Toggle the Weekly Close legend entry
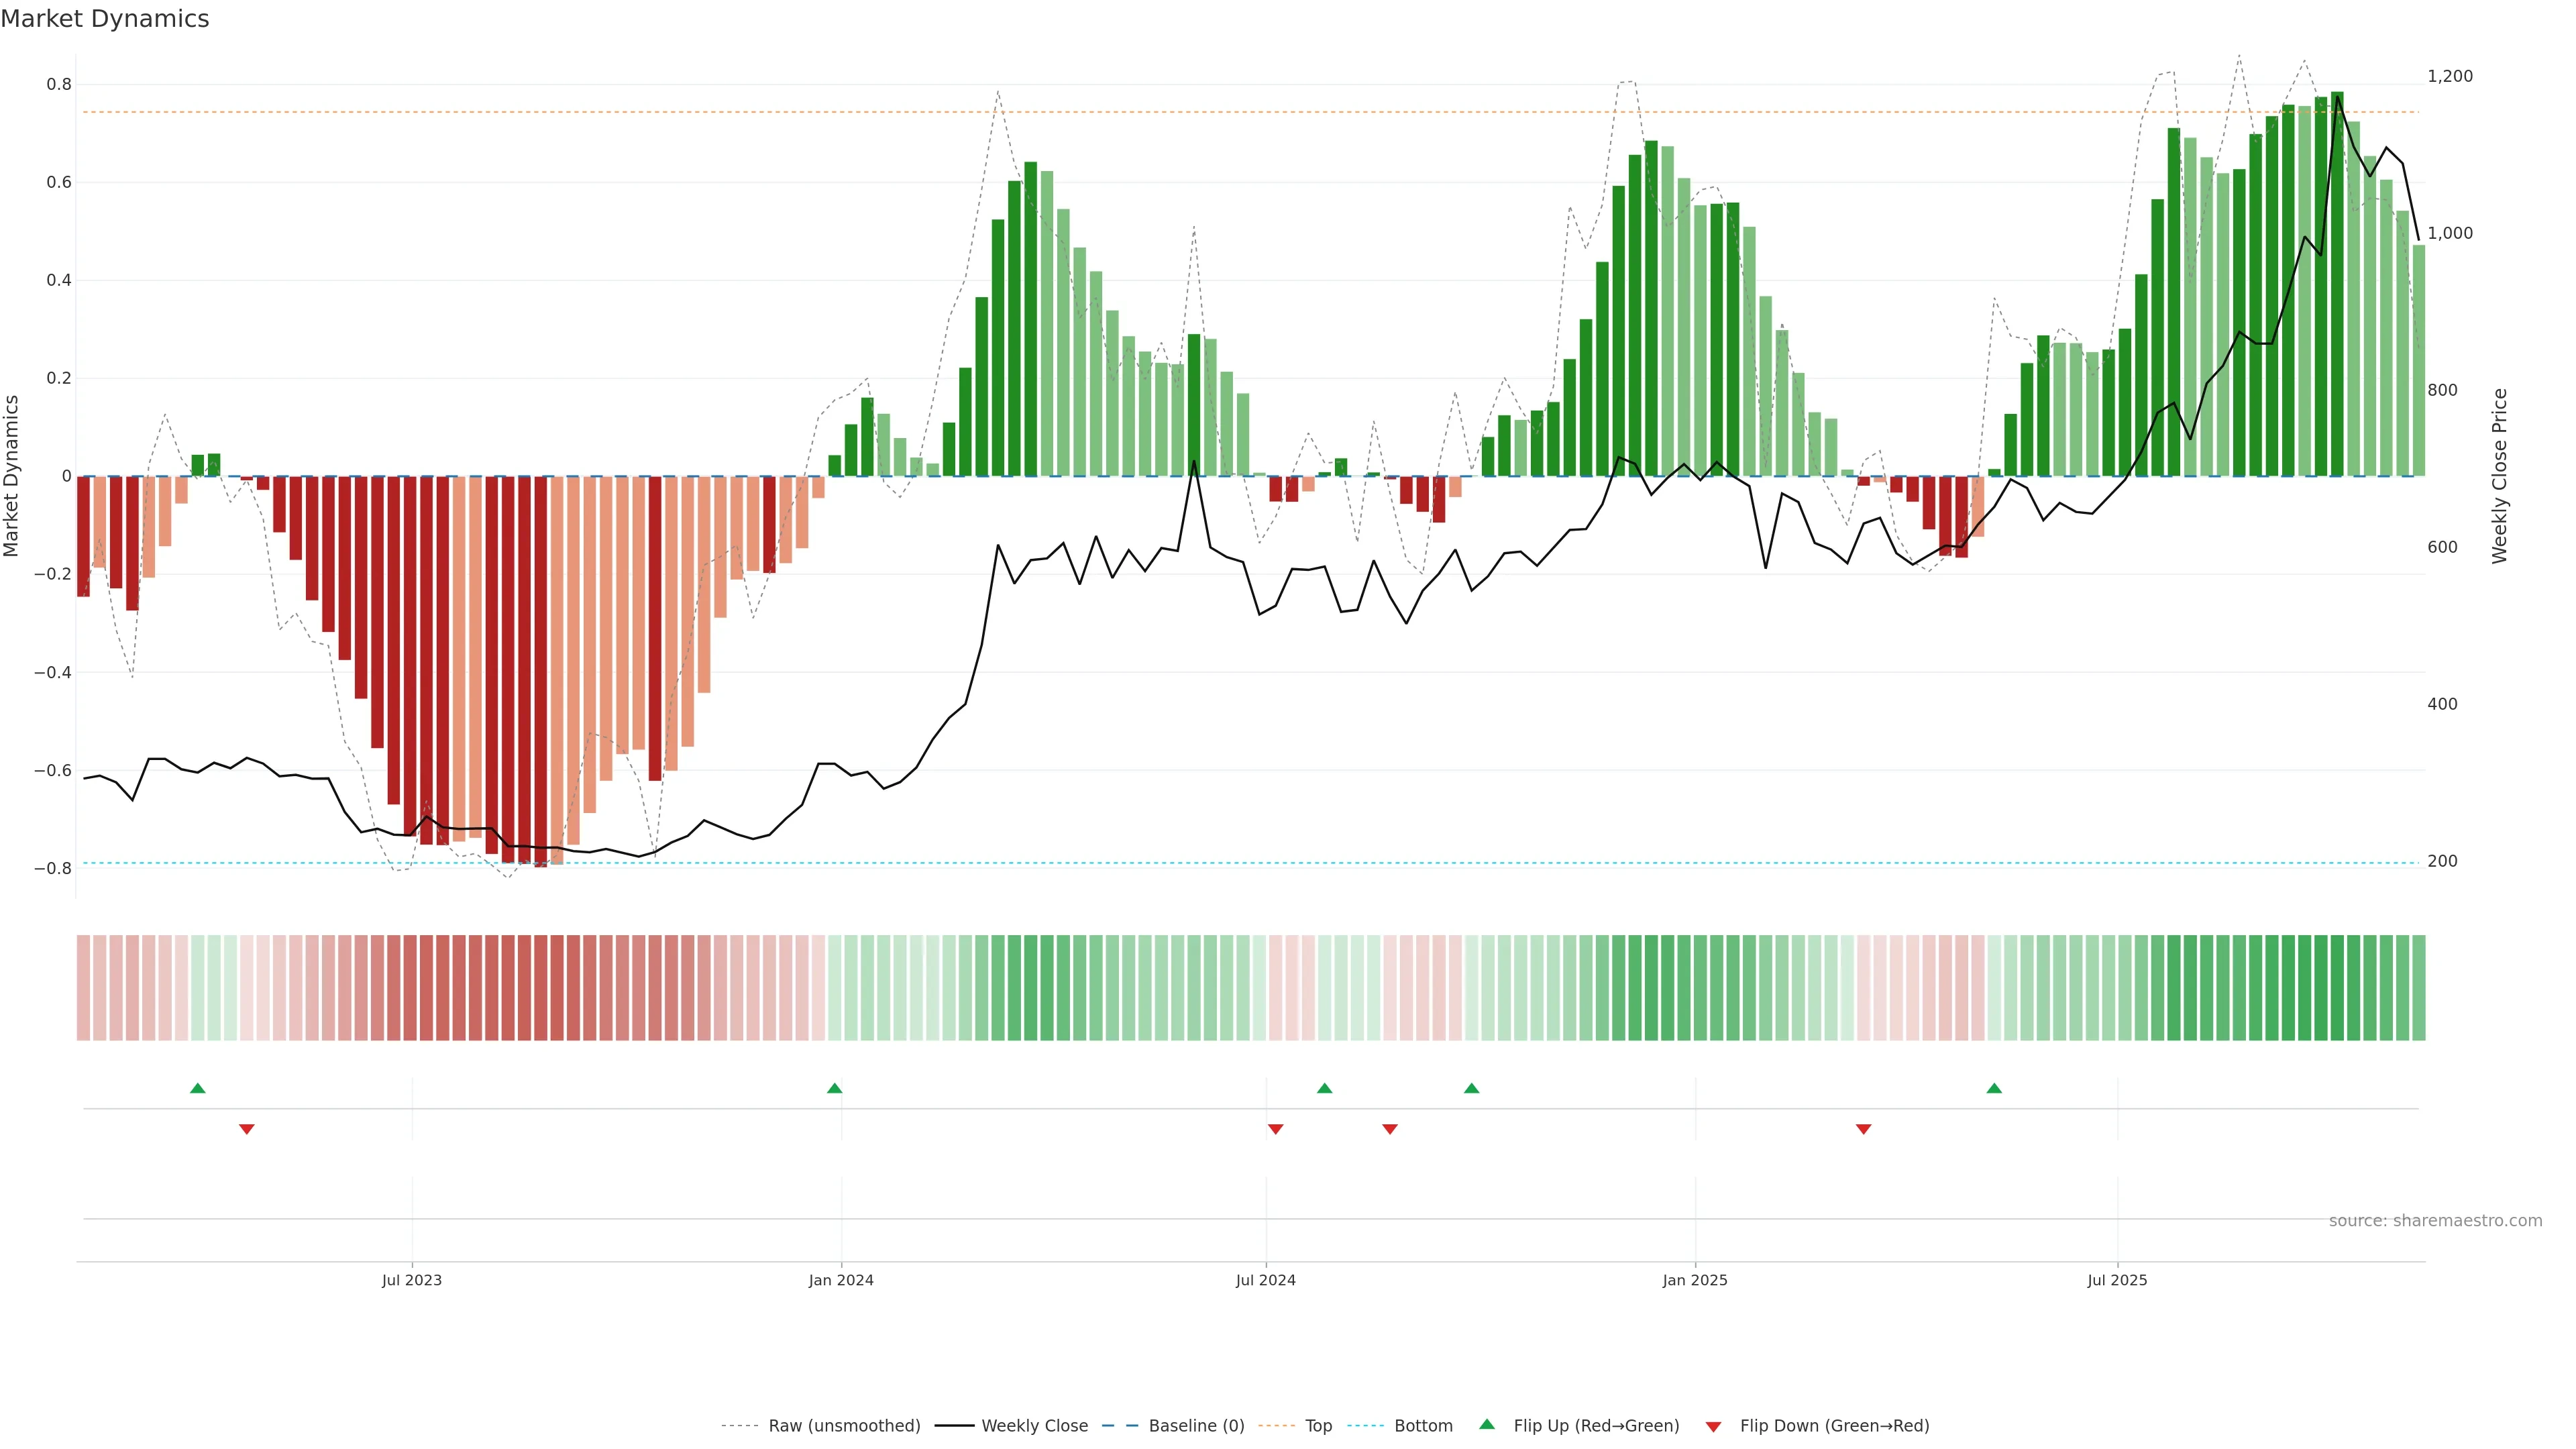 [1034, 1426]
